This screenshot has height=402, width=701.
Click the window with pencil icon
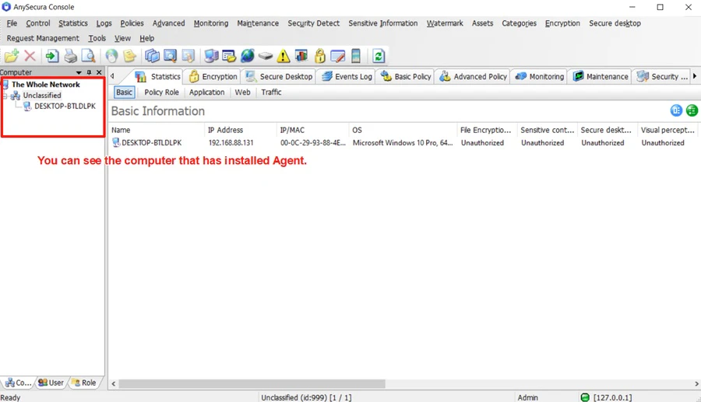337,56
